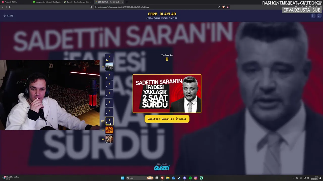This screenshot has width=323, height=181.
Task: Reload the page
Action: [10, 7]
